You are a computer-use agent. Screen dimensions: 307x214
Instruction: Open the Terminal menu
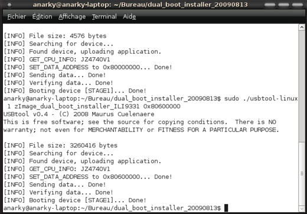(104, 17)
